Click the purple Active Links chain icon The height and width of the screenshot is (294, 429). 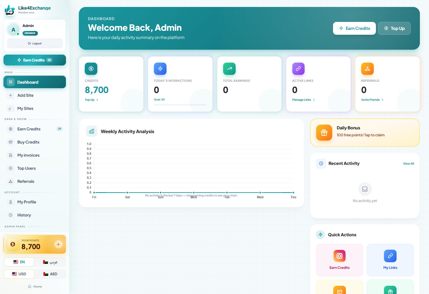click(x=298, y=69)
